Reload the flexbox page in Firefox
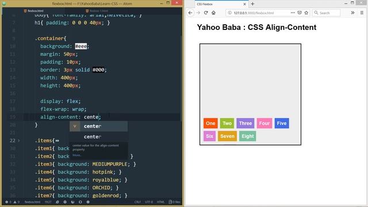 (206, 13)
